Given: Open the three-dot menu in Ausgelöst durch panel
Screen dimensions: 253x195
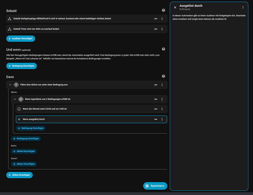Looking at the screenshot, I should (x=243, y=7).
